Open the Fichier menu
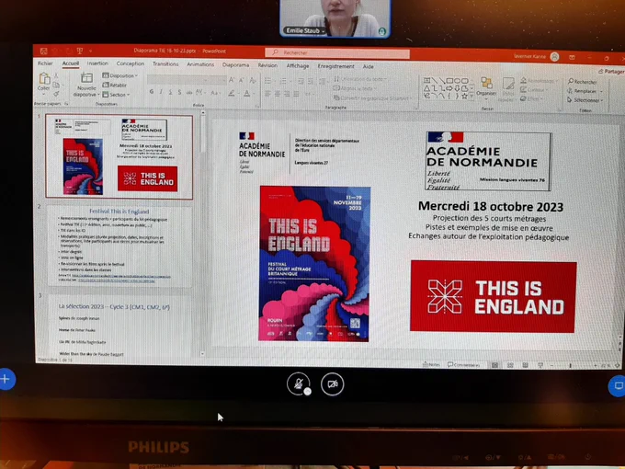 click(45, 63)
